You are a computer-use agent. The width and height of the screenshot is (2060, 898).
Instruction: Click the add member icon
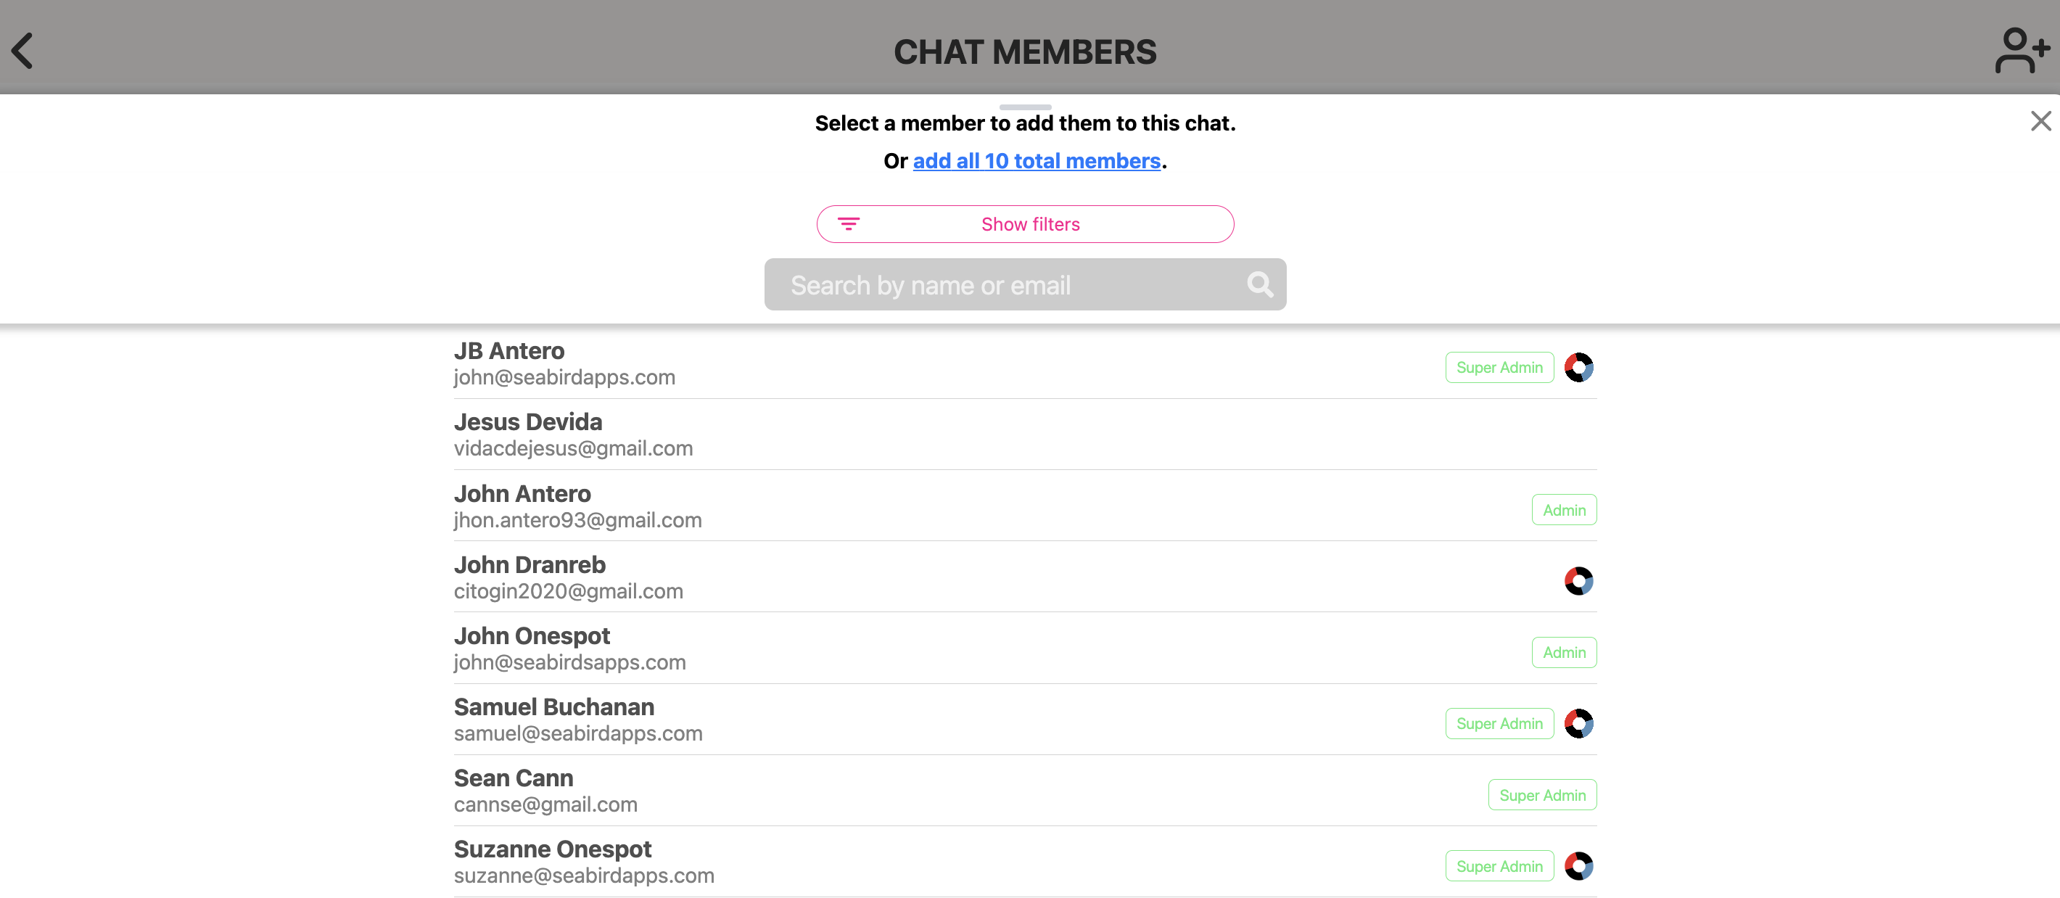coord(2020,50)
